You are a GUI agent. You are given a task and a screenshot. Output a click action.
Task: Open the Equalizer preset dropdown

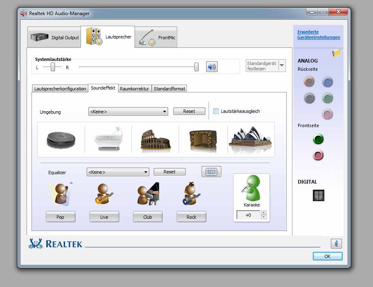coord(118,172)
